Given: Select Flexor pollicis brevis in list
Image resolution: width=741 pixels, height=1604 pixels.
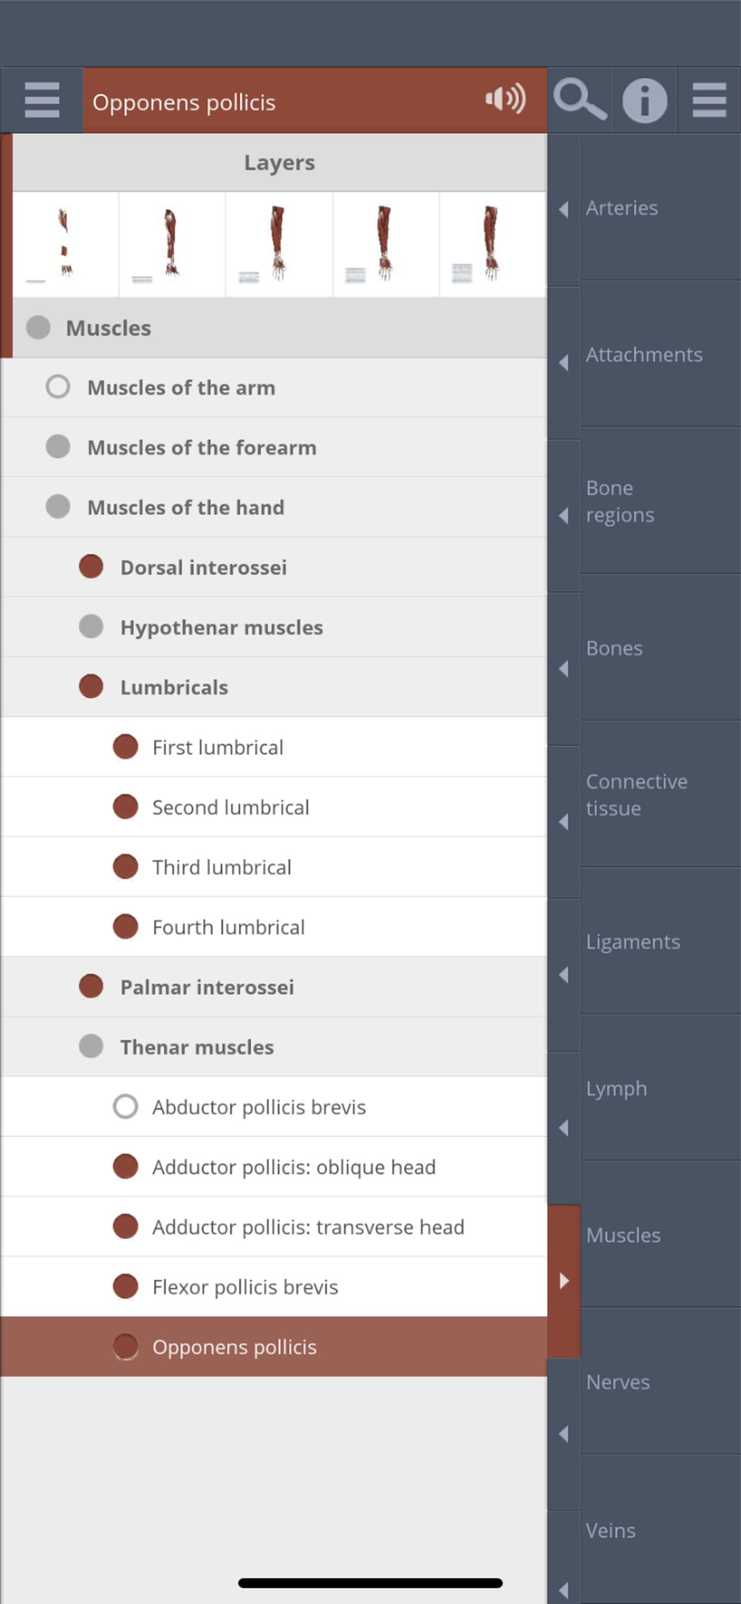Looking at the screenshot, I should [x=245, y=1287].
